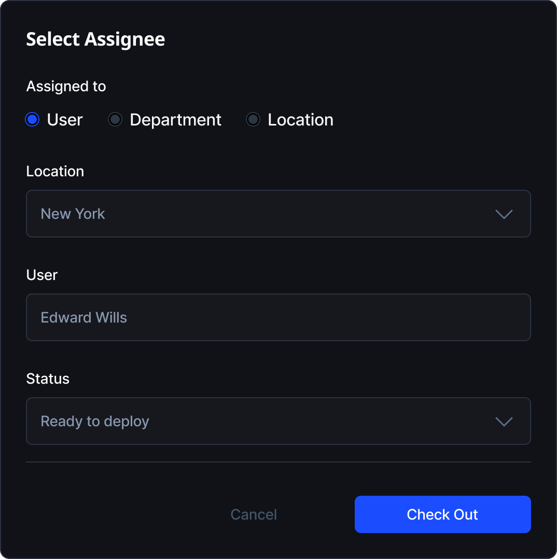Click the Select Assignee dialog title
557x559 pixels.
coord(95,39)
